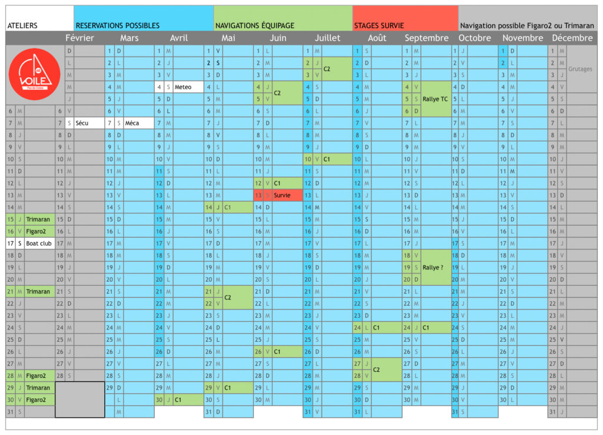603x435 pixels.
Task: Click the red STAGES SURVIE legend
Action: point(405,18)
